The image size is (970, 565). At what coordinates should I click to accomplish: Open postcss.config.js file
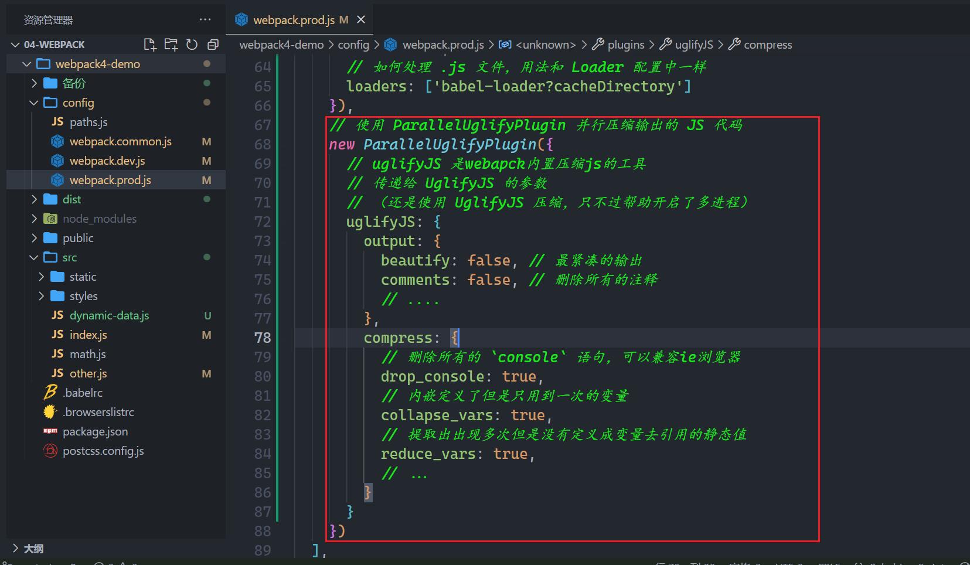116,451
